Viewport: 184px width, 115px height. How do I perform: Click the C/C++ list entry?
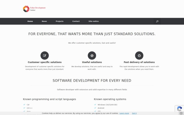click(x=29, y=108)
